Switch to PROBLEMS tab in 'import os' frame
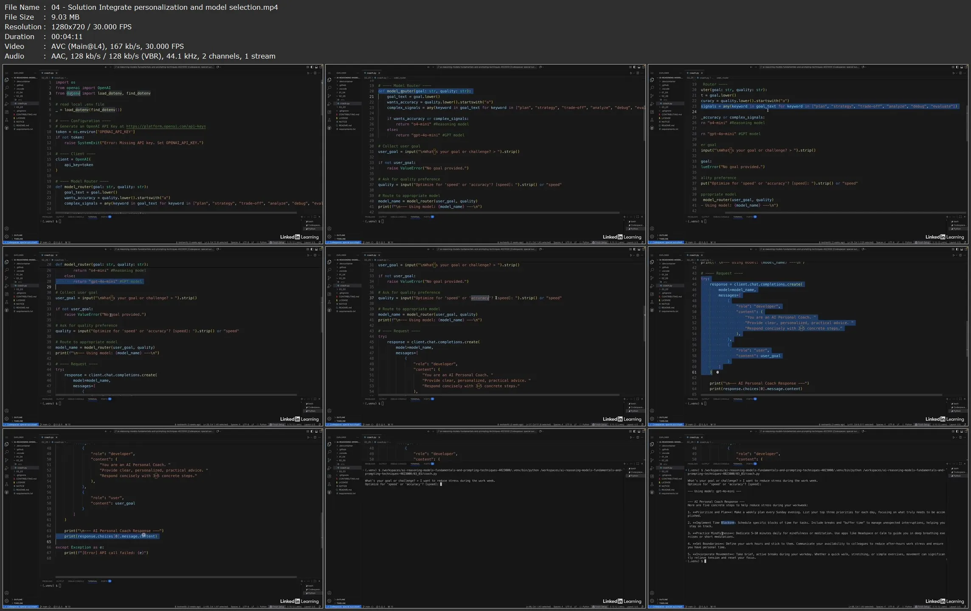The height and width of the screenshot is (611, 971). [47, 217]
